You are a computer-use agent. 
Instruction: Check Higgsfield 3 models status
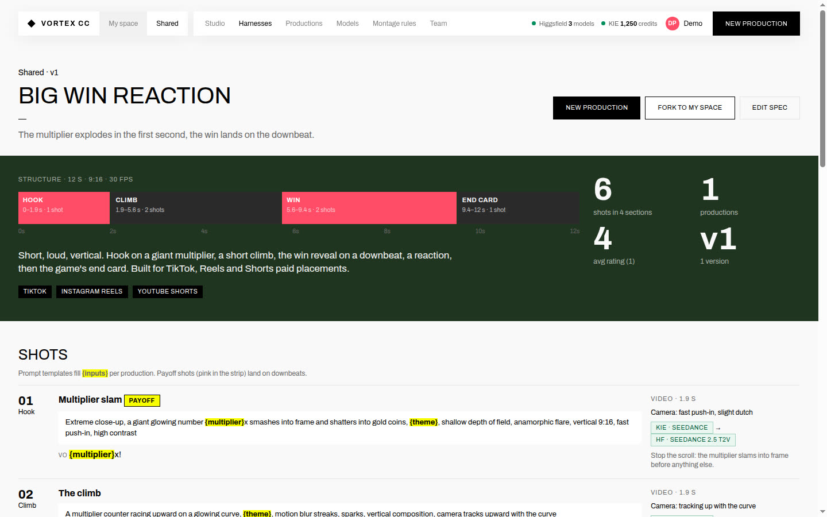click(563, 24)
